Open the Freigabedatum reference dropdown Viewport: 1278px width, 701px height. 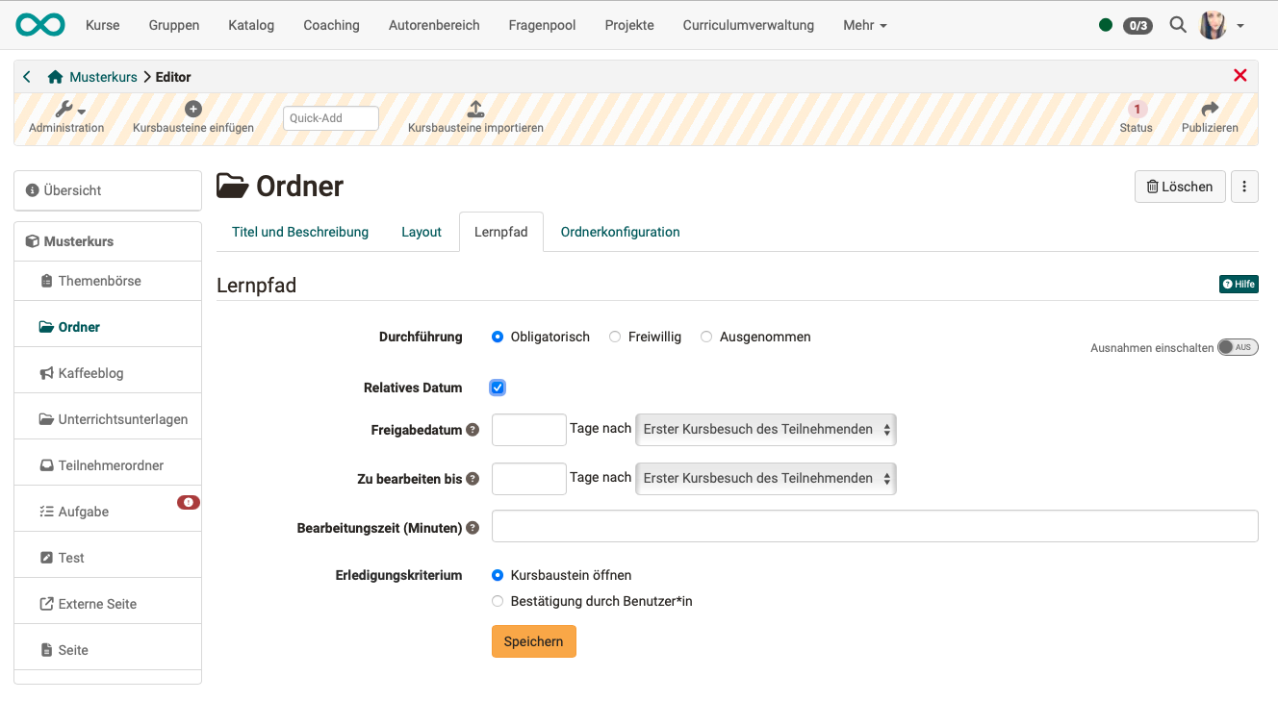(x=765, y=430)
